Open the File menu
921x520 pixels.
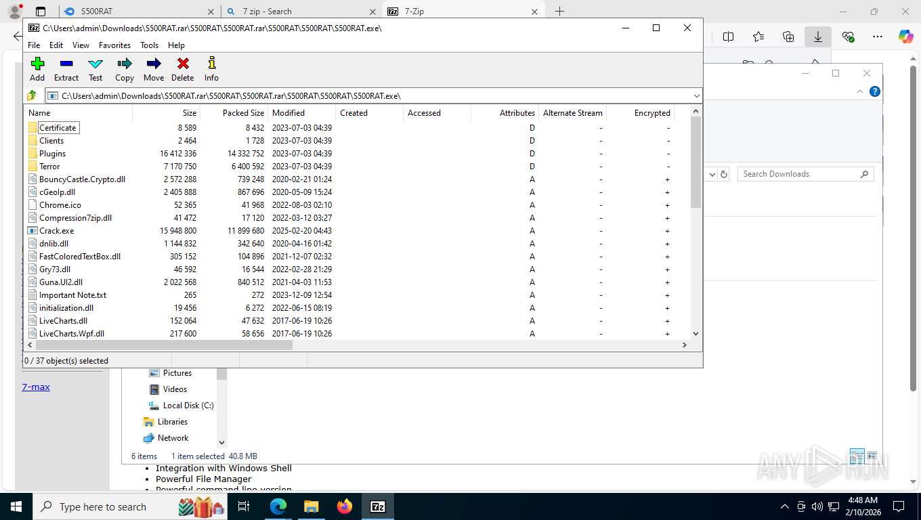click(34, 45)
